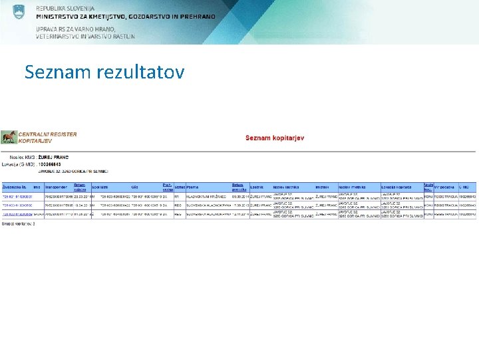
Task: Click the Vir podatka column header
Action: click(444, 187)
